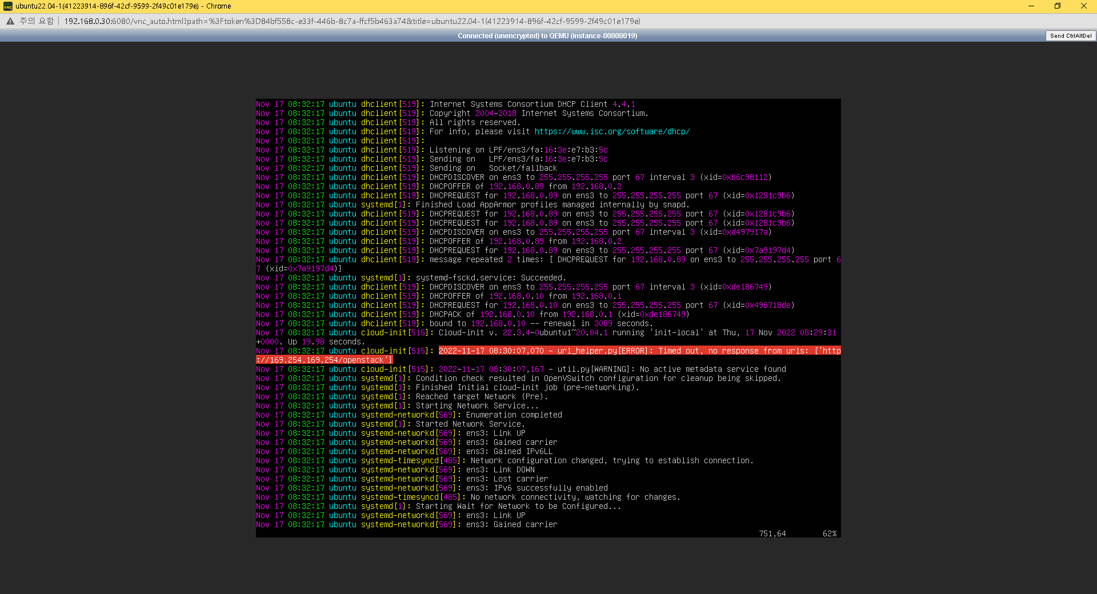Click 'No network connectivity, watching for changes' line
The width and height of the screenshot is (1097, 594).
[x=469, y=497]
